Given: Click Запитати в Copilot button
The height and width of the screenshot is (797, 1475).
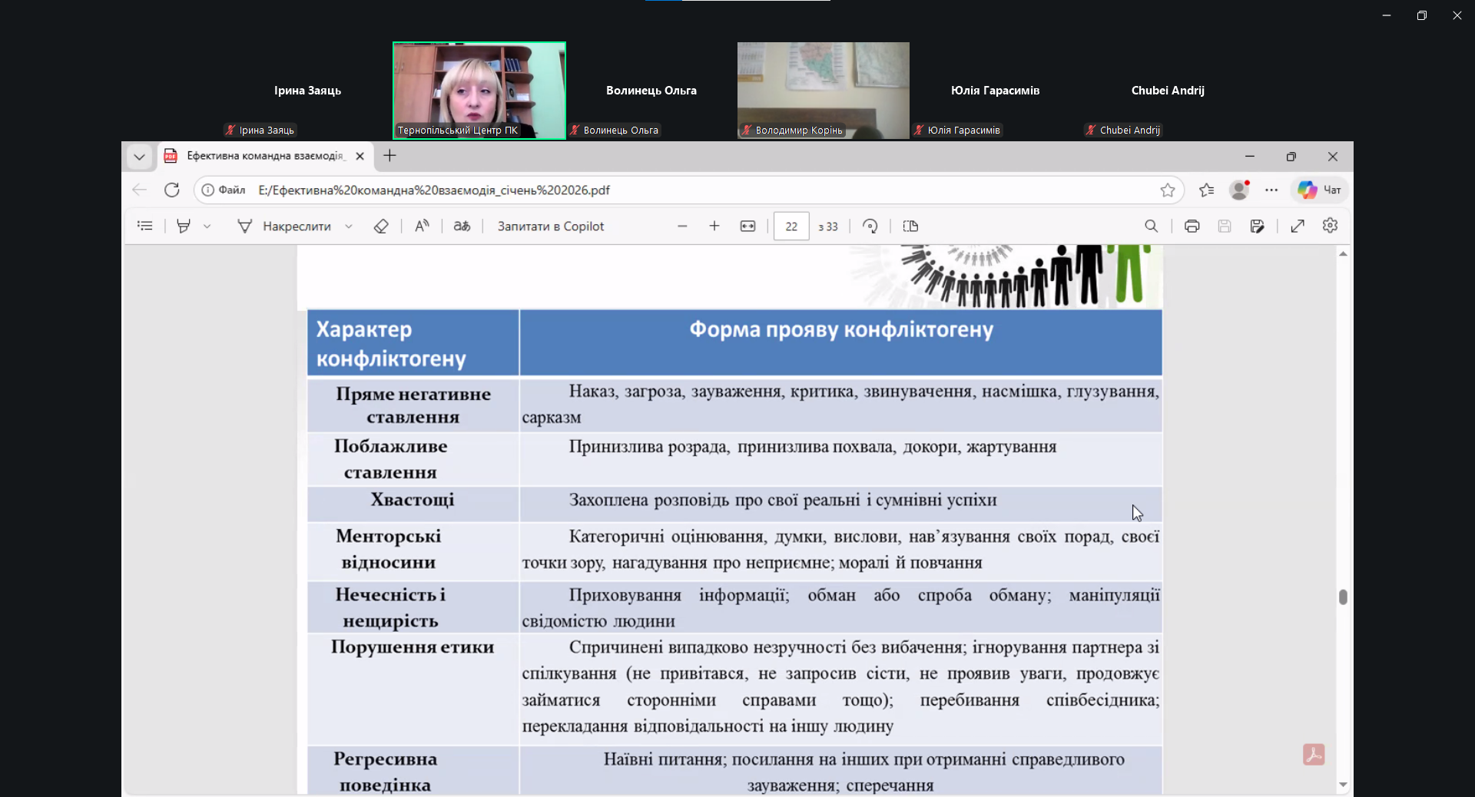Looking at the screenshot, I should (550, 226).
